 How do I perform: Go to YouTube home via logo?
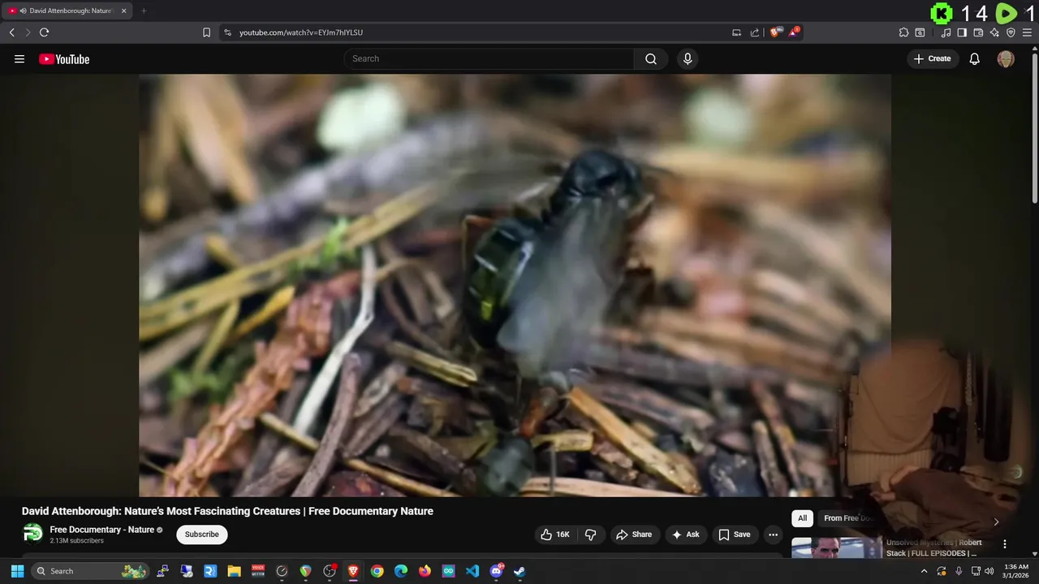(x=64, y=58)
